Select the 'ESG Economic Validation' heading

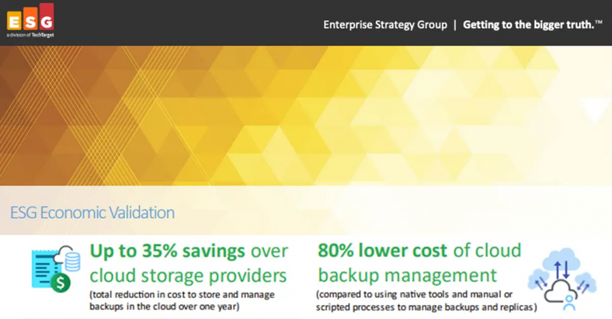coord(93,213)
